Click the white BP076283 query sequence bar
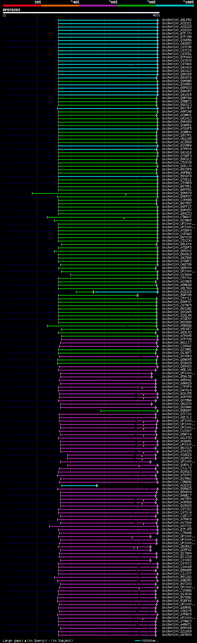 click(81, 13)
